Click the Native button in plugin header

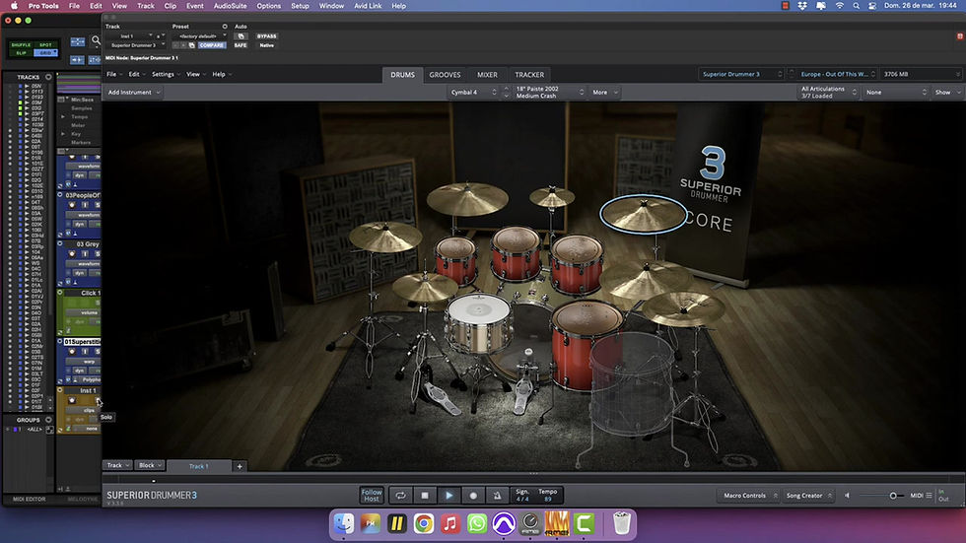pyautogui.click(x=267, y=45)
